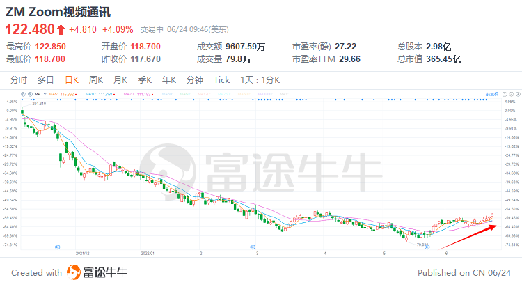This screenshot has width=522, height=287.
Task: Click the 79.030 low price label
Action: click(422, 245)
